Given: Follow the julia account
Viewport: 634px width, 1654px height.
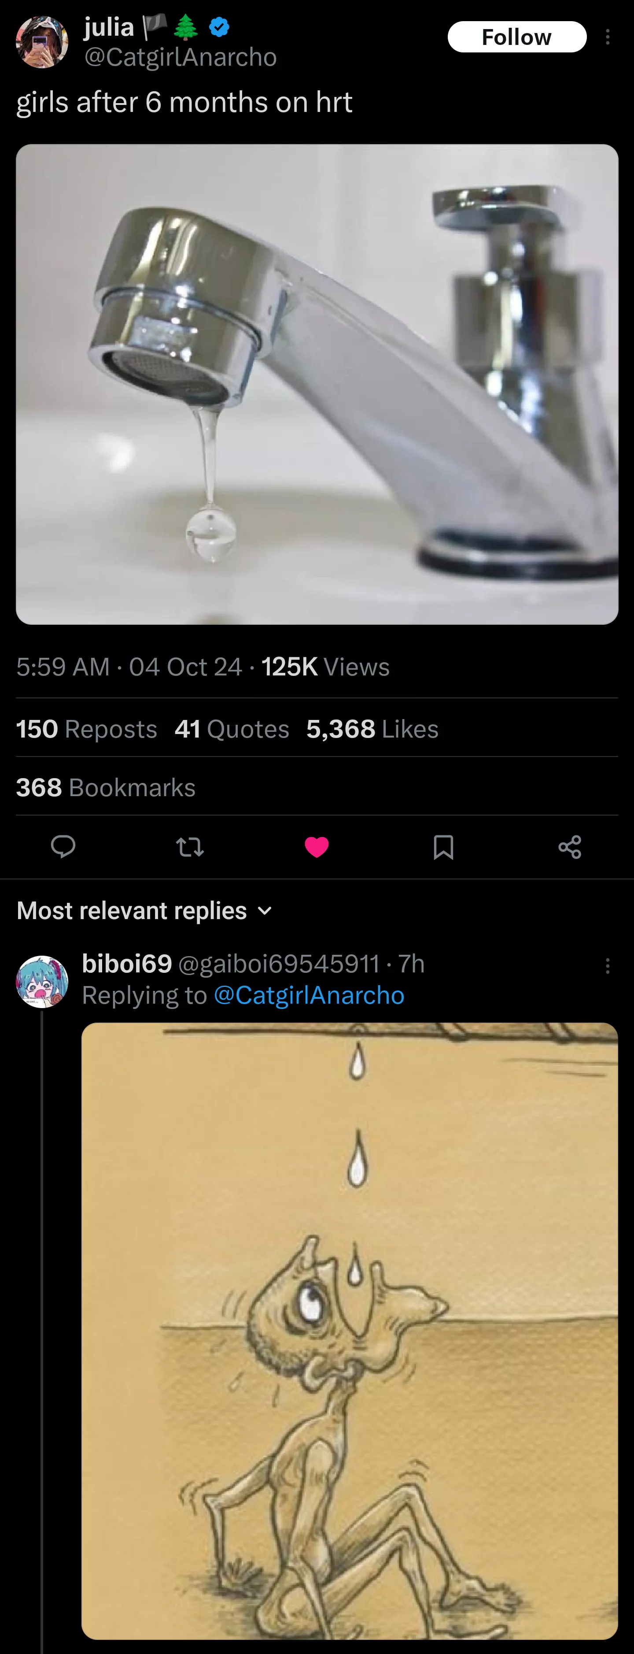Looking at the screenshot, I should click(x=516, y=37).
